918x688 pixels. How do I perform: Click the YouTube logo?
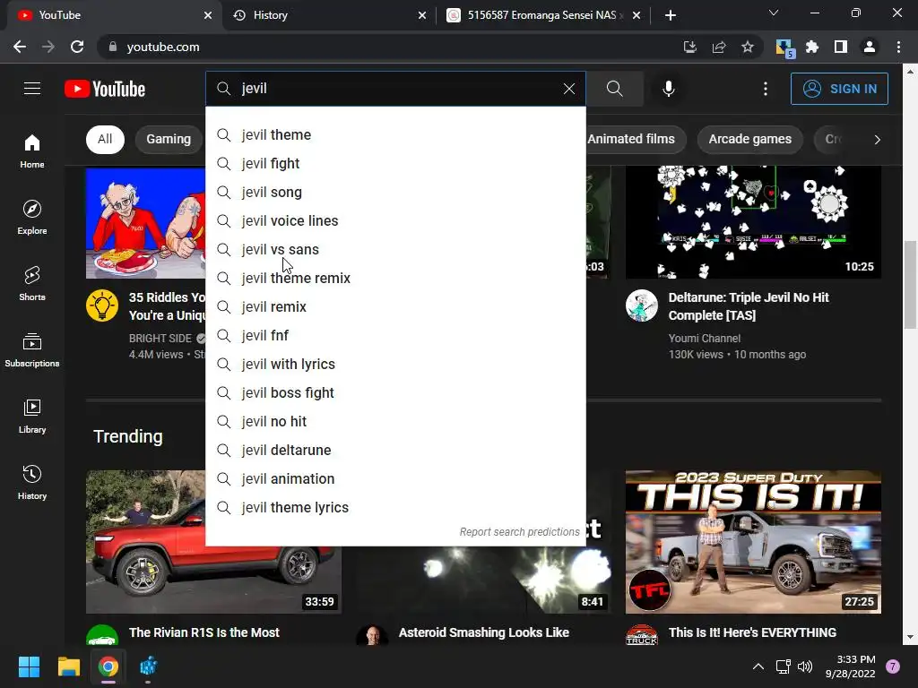(105, 89)
